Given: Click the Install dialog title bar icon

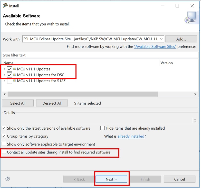Looking at the screenshot, I should tap(5, 6).
